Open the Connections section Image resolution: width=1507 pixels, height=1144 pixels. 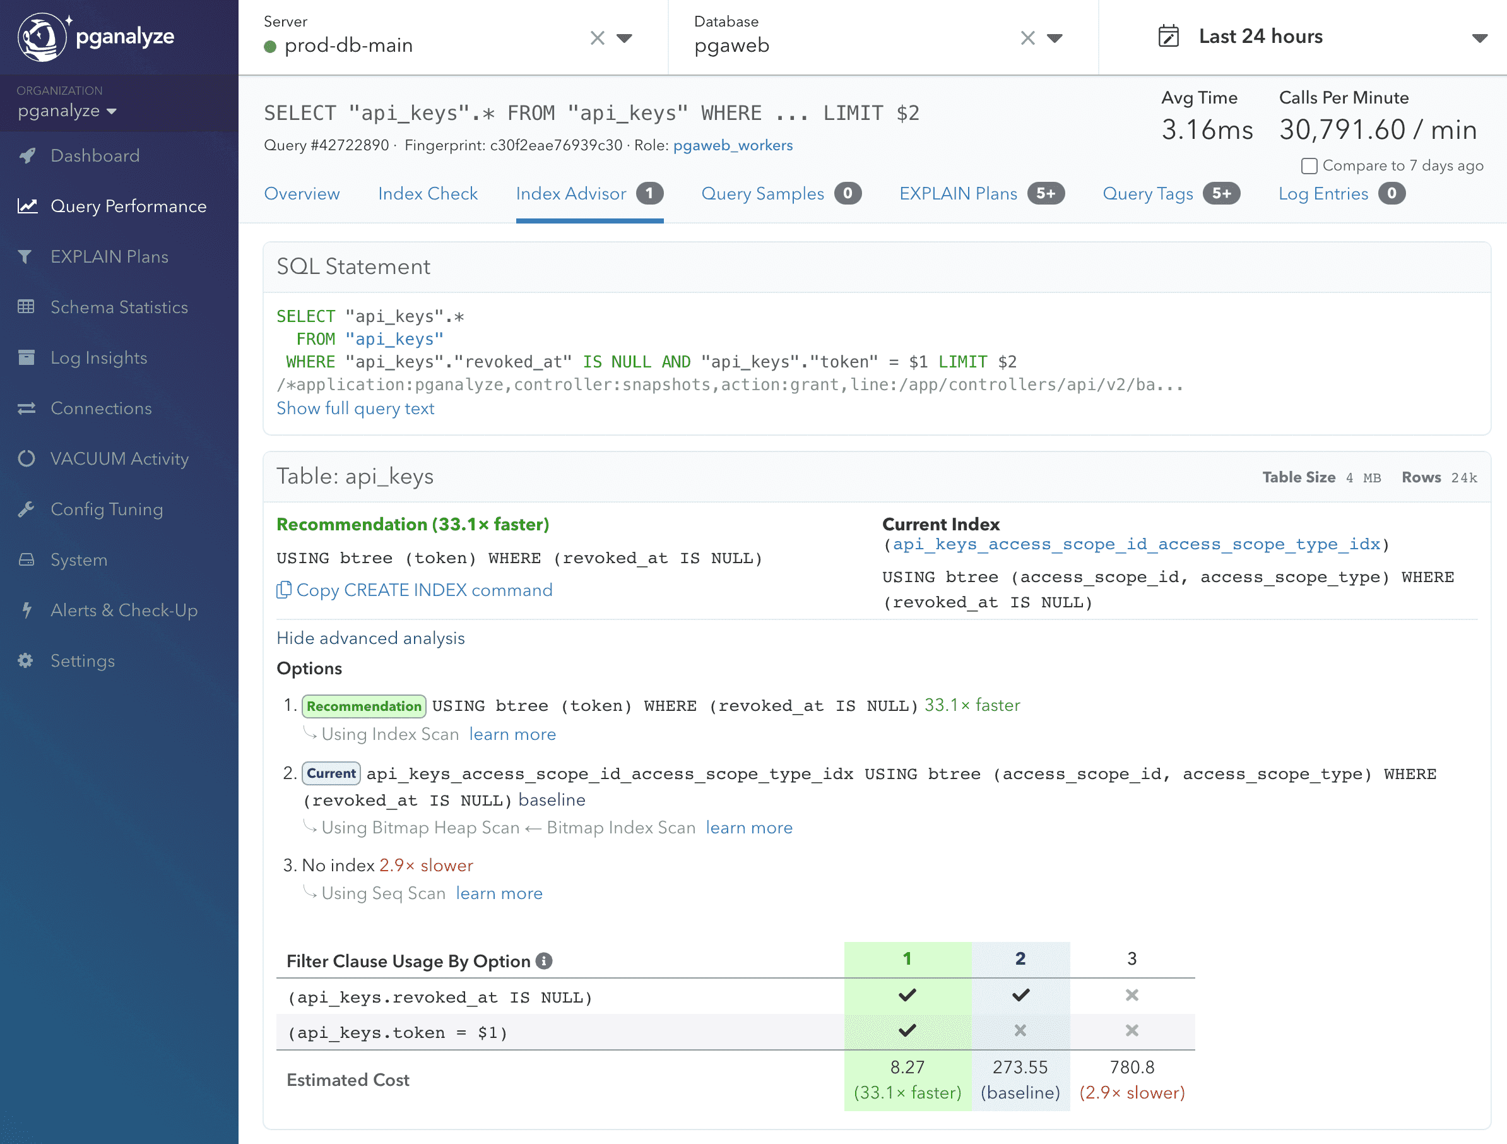point(101,408)
